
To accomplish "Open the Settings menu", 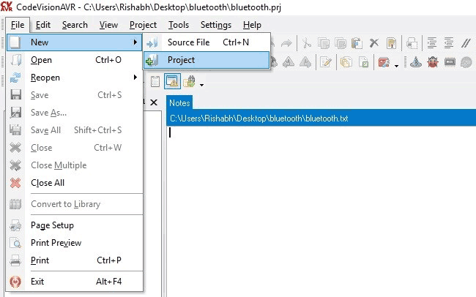I will pos(215,25).
